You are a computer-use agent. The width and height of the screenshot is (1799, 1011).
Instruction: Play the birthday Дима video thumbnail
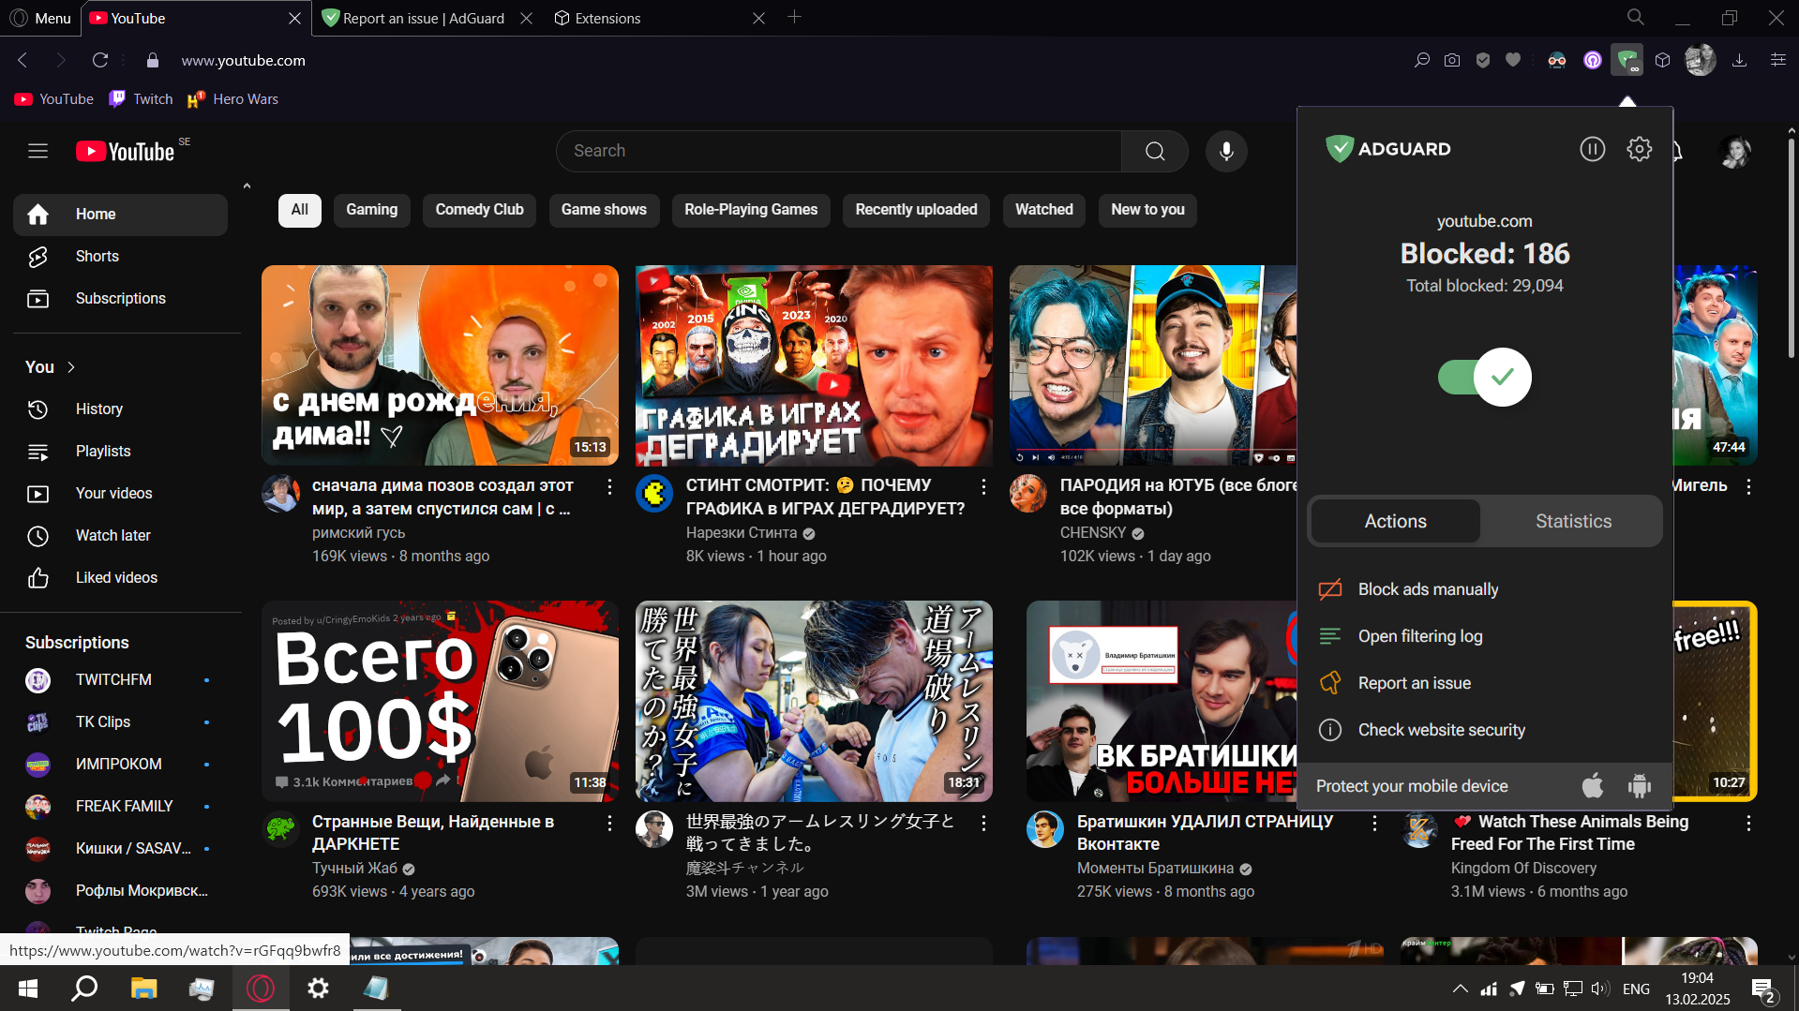(x=440, y=365)
